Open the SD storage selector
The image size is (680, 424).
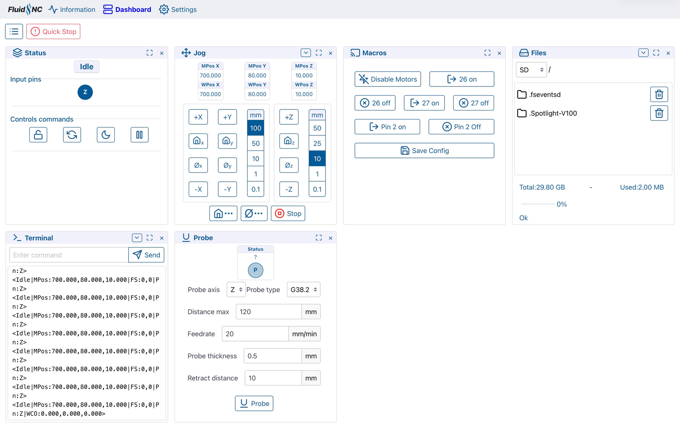[531, 70]
